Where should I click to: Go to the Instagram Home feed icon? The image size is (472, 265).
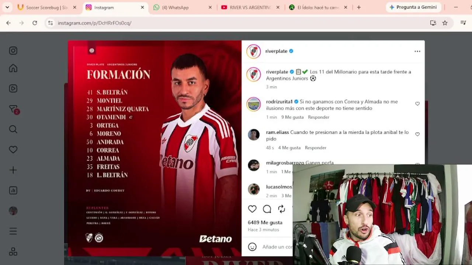(13, 68)
